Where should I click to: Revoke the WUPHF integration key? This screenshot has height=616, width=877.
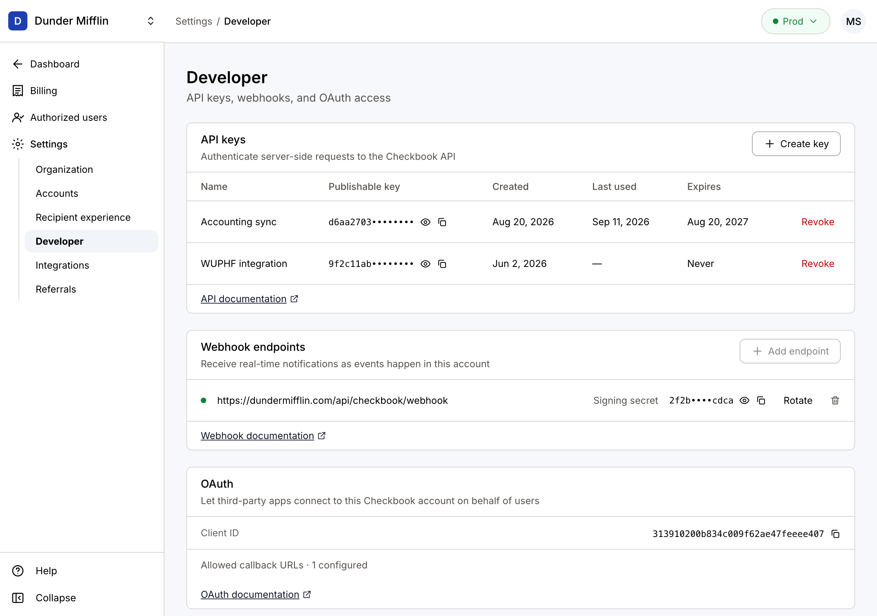pyautogui.click(x=818, y=264)
